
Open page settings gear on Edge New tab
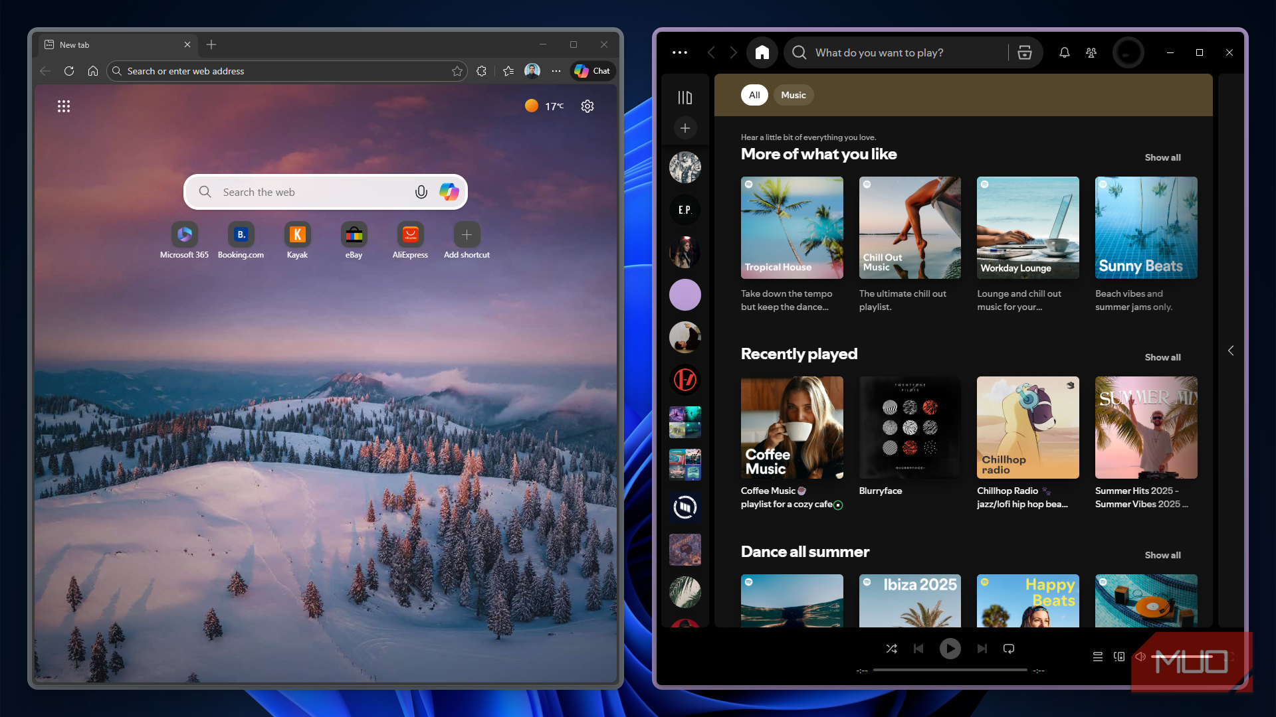(x=587, y=106)
